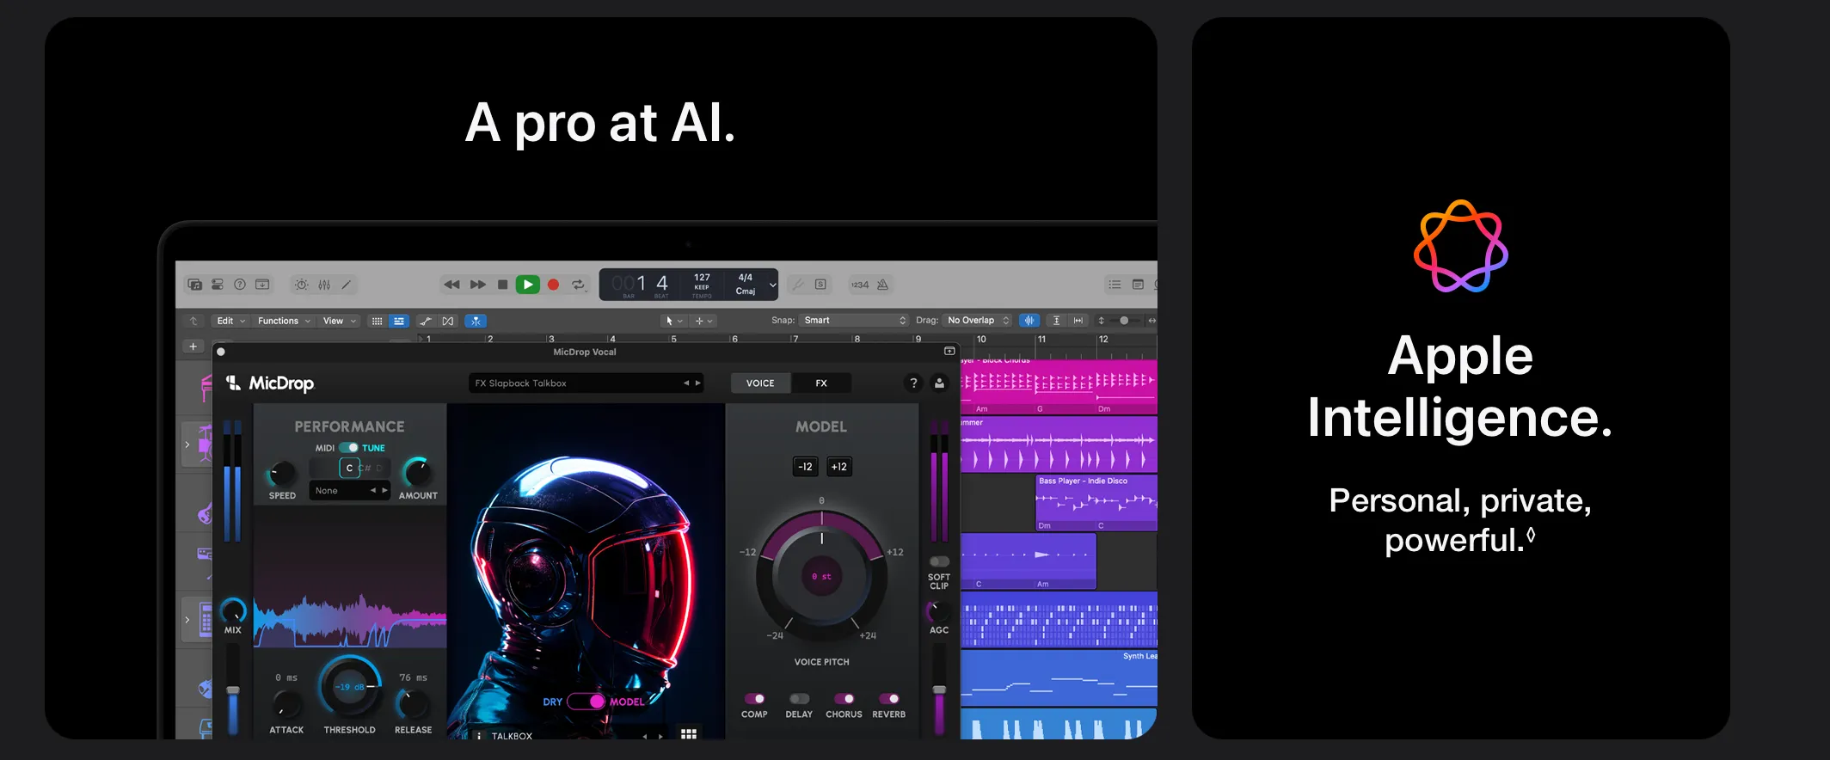Toggle the 1234 count-in

(x=860, y=285)
